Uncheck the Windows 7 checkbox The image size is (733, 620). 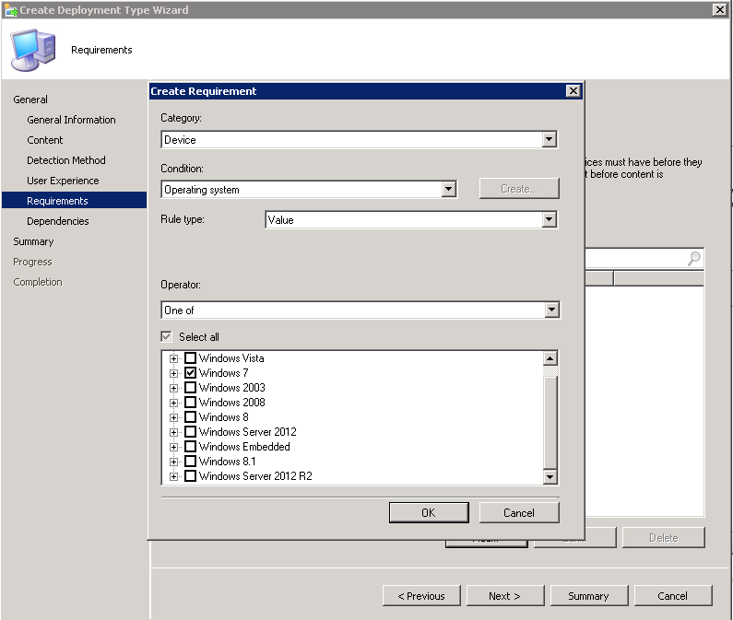click(x=190, y=373)
